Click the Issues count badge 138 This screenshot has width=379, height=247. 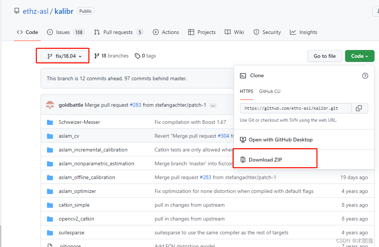[x=79, y=32]
